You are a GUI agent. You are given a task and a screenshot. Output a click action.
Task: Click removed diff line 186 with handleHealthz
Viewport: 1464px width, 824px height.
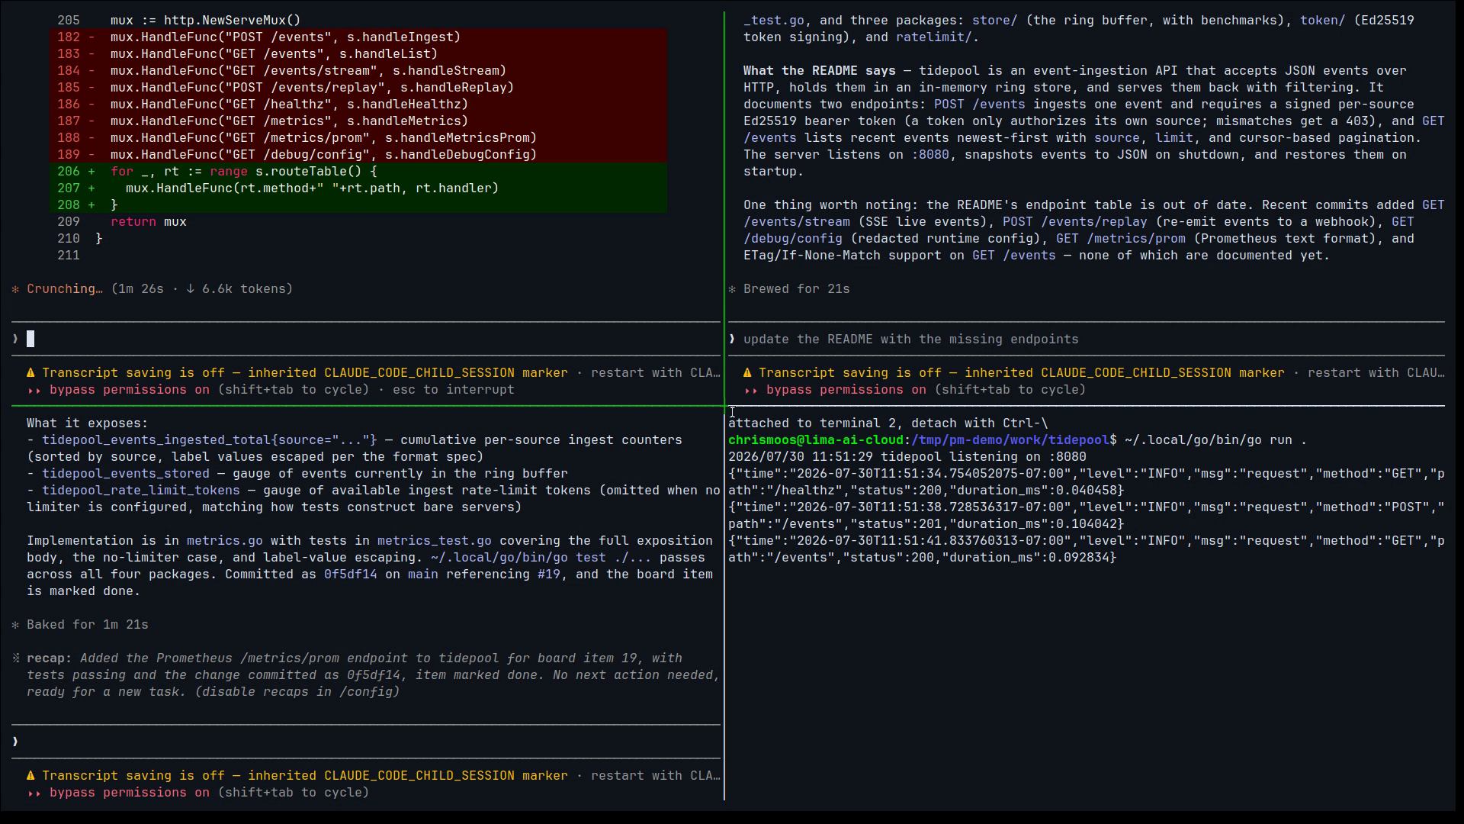point(358,105)
